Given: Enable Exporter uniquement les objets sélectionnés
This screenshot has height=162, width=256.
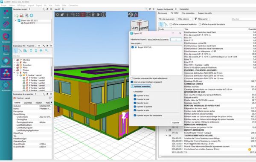Looking at the screenshot, I should click(x=132, y=78).
